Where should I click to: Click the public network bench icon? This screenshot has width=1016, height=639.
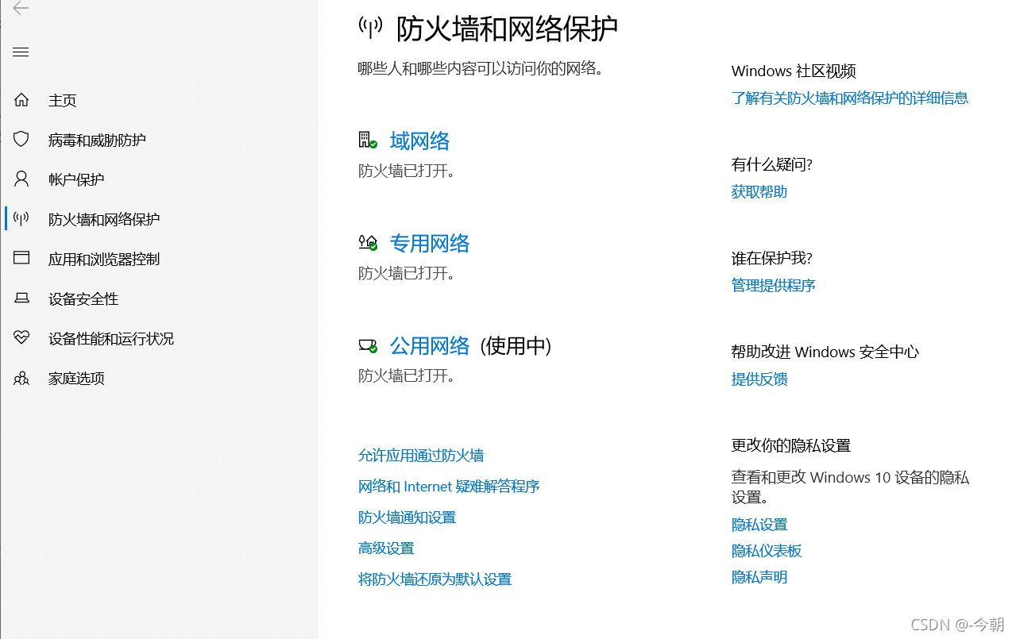point(367,345)
